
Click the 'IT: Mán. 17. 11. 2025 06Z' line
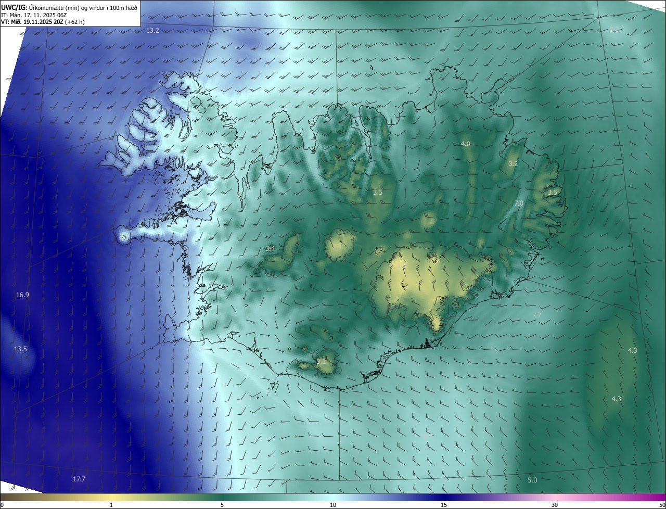point(34,15)
